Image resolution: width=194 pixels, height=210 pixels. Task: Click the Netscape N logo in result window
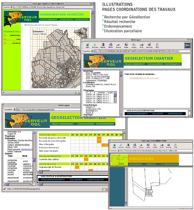click(187, 45)
